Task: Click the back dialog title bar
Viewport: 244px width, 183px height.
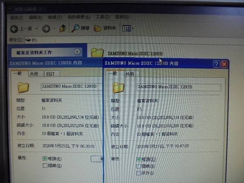Action: (x=56, y=63)
